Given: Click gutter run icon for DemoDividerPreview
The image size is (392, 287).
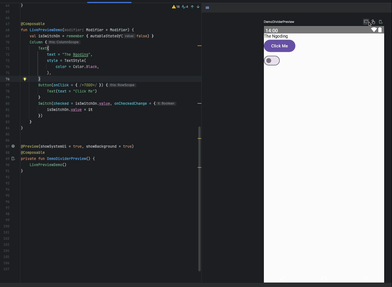Looking at the screenshot, I should point(13,159).
